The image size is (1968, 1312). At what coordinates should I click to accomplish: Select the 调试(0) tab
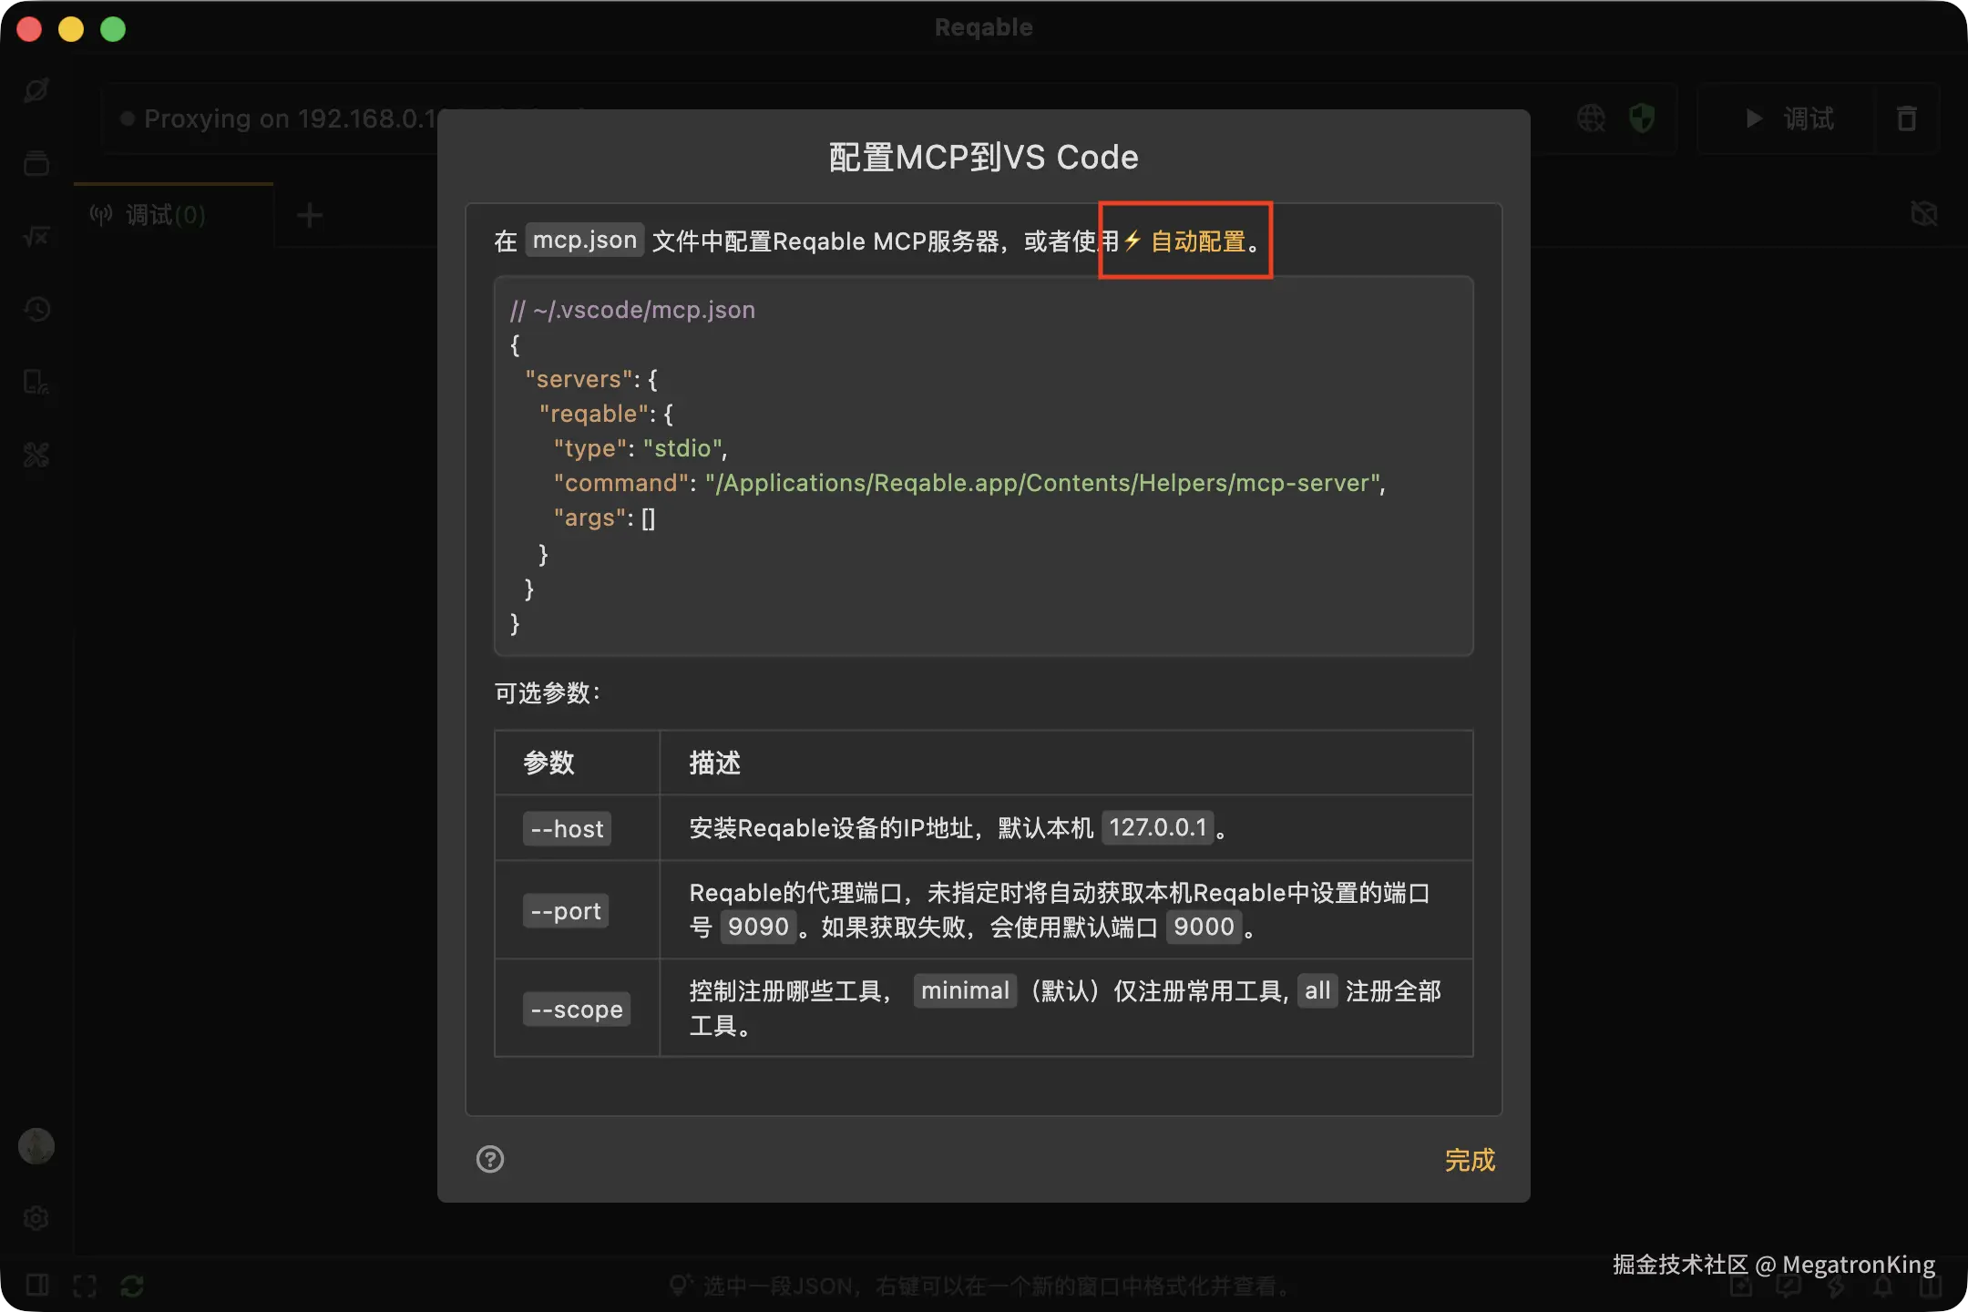tap(173, 215)
